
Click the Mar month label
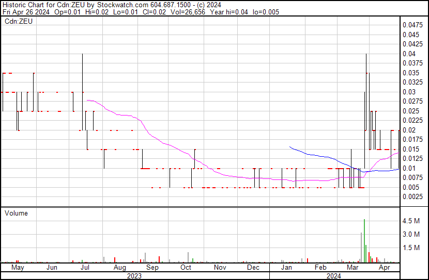(x=353, y=268)
